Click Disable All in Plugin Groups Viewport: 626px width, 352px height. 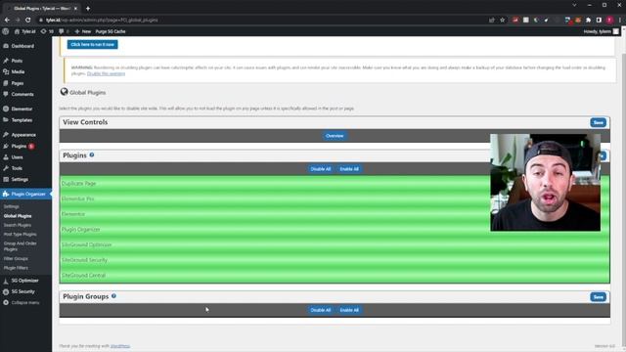[321, 310]
